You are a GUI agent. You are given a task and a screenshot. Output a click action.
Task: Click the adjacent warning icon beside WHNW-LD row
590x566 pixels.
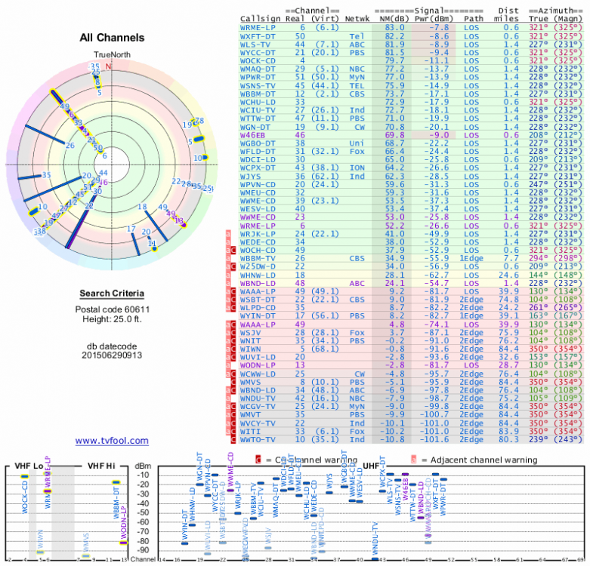click(228, 275)
